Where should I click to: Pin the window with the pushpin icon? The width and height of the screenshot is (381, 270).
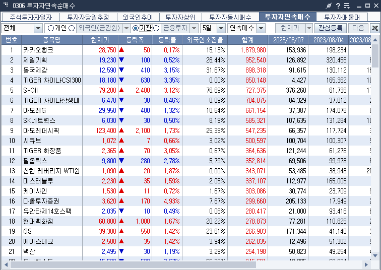click(x=329, y=6)
